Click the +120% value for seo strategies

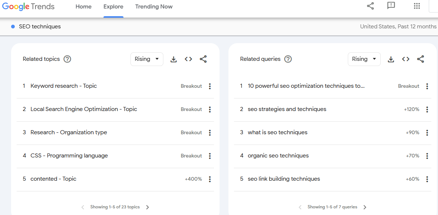tap(411, 109)
